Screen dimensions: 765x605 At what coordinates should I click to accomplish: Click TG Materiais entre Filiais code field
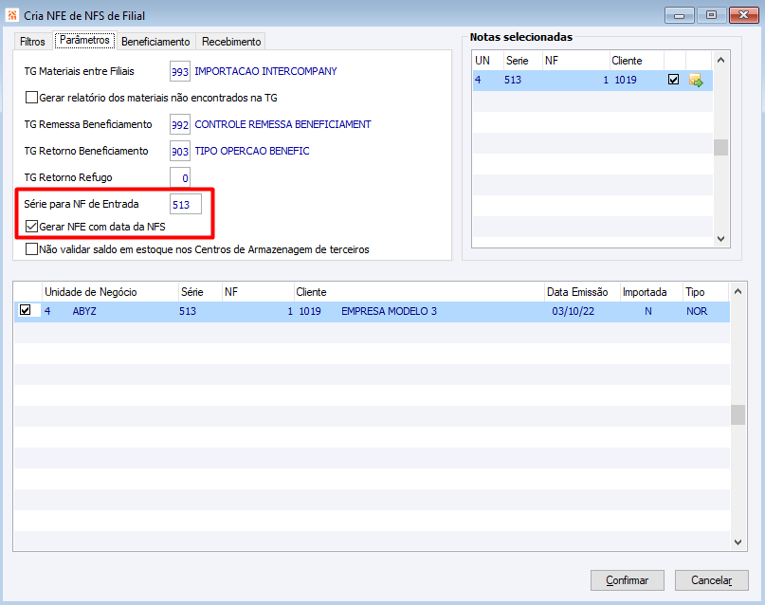pos(179,71)
